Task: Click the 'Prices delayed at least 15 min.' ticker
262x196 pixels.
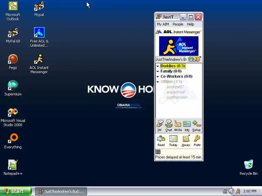Action: tap(178, 157)
